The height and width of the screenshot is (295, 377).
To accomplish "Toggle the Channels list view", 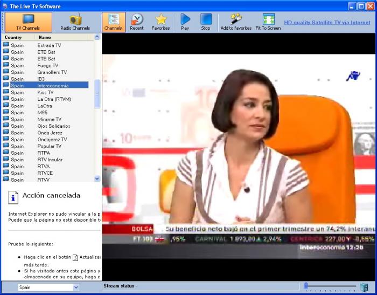I will [114, 22].
